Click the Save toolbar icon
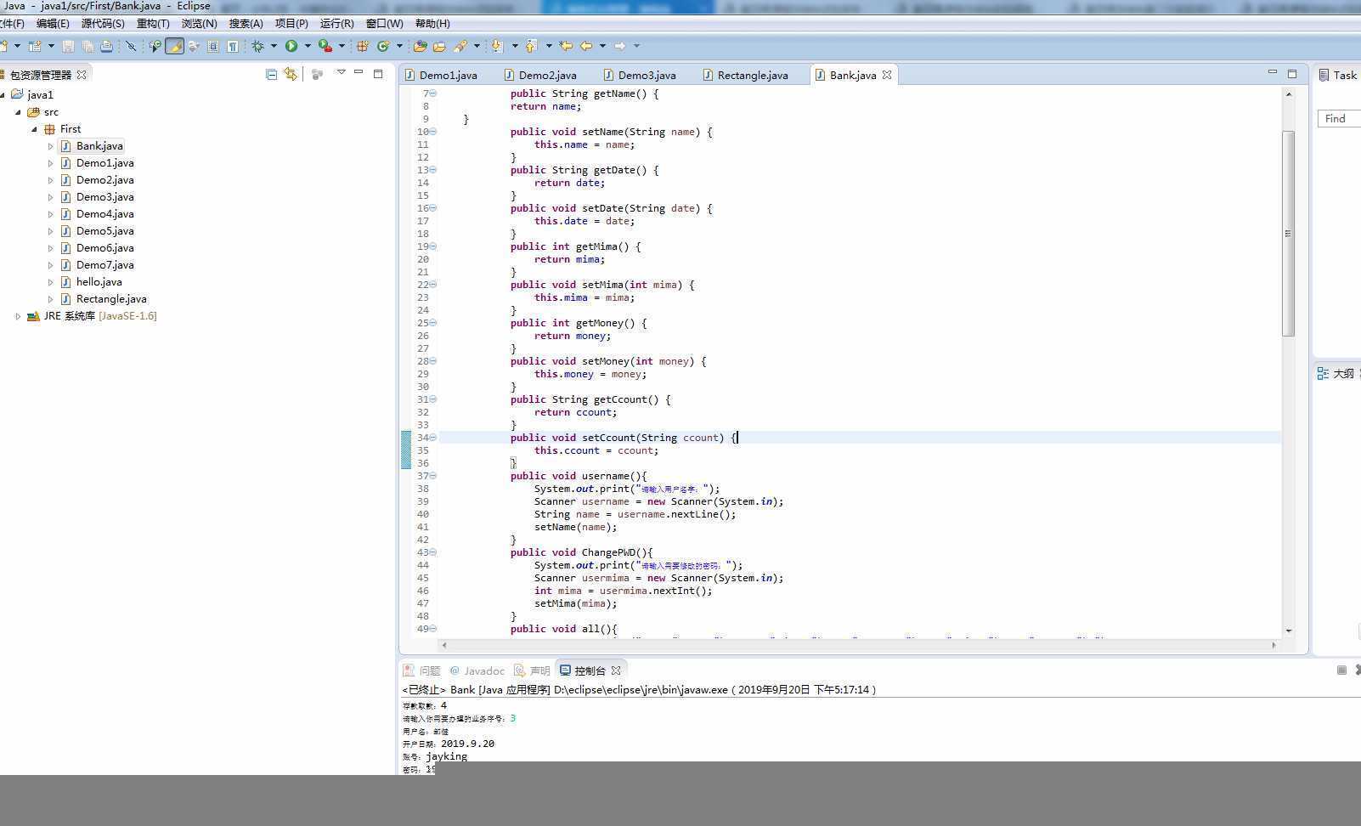The image size is (1361, 826). coord(68,46)
